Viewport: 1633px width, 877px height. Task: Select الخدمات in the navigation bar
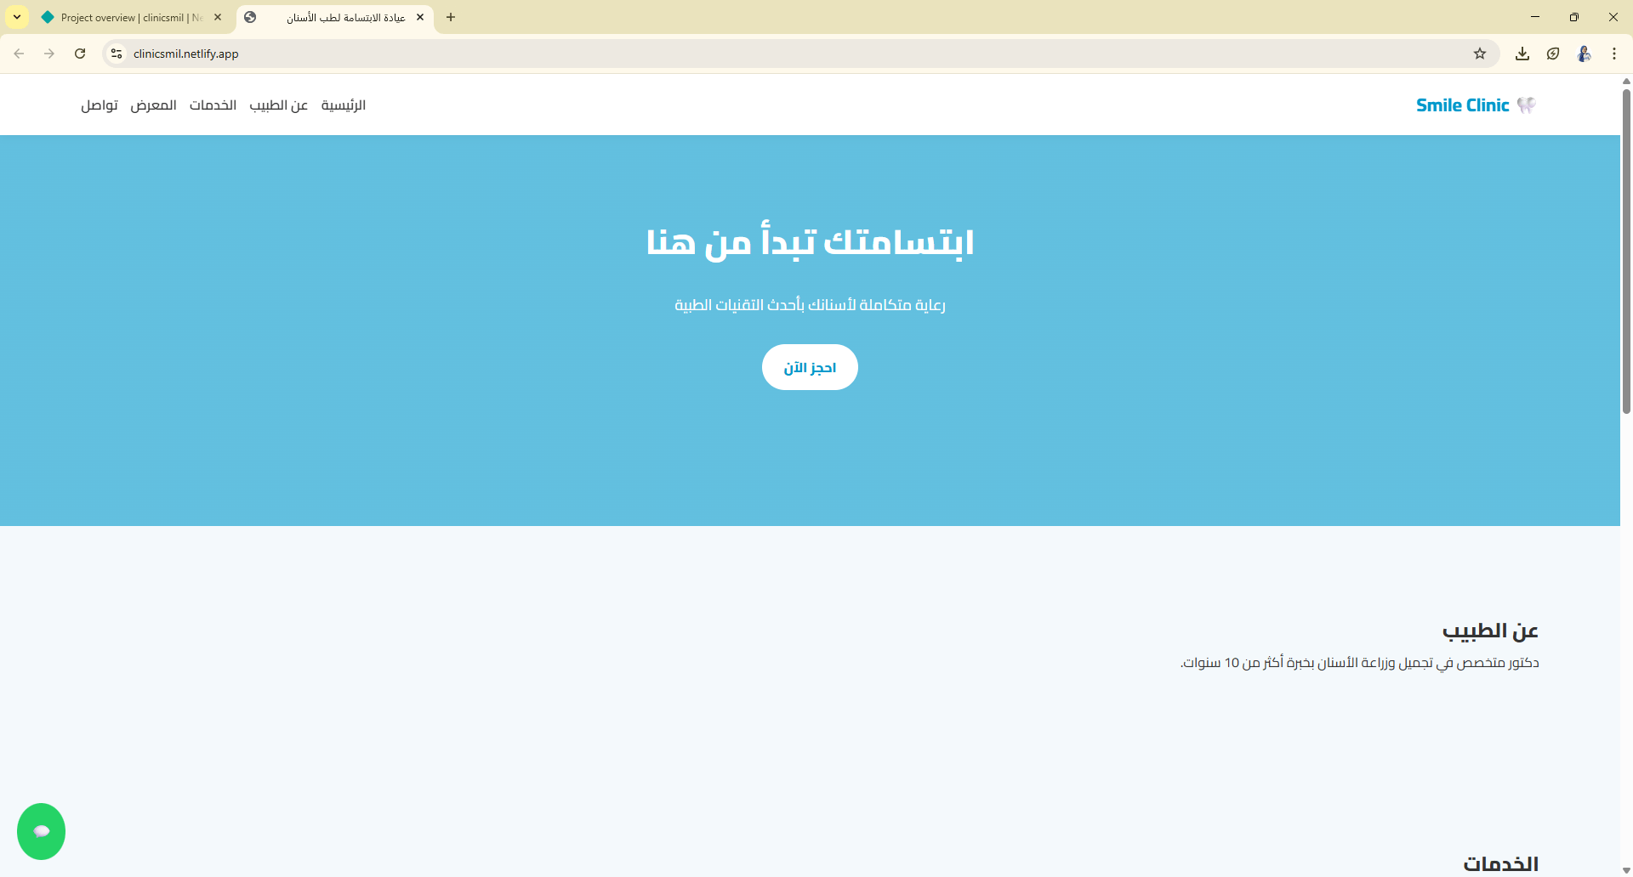pos(213,105)
